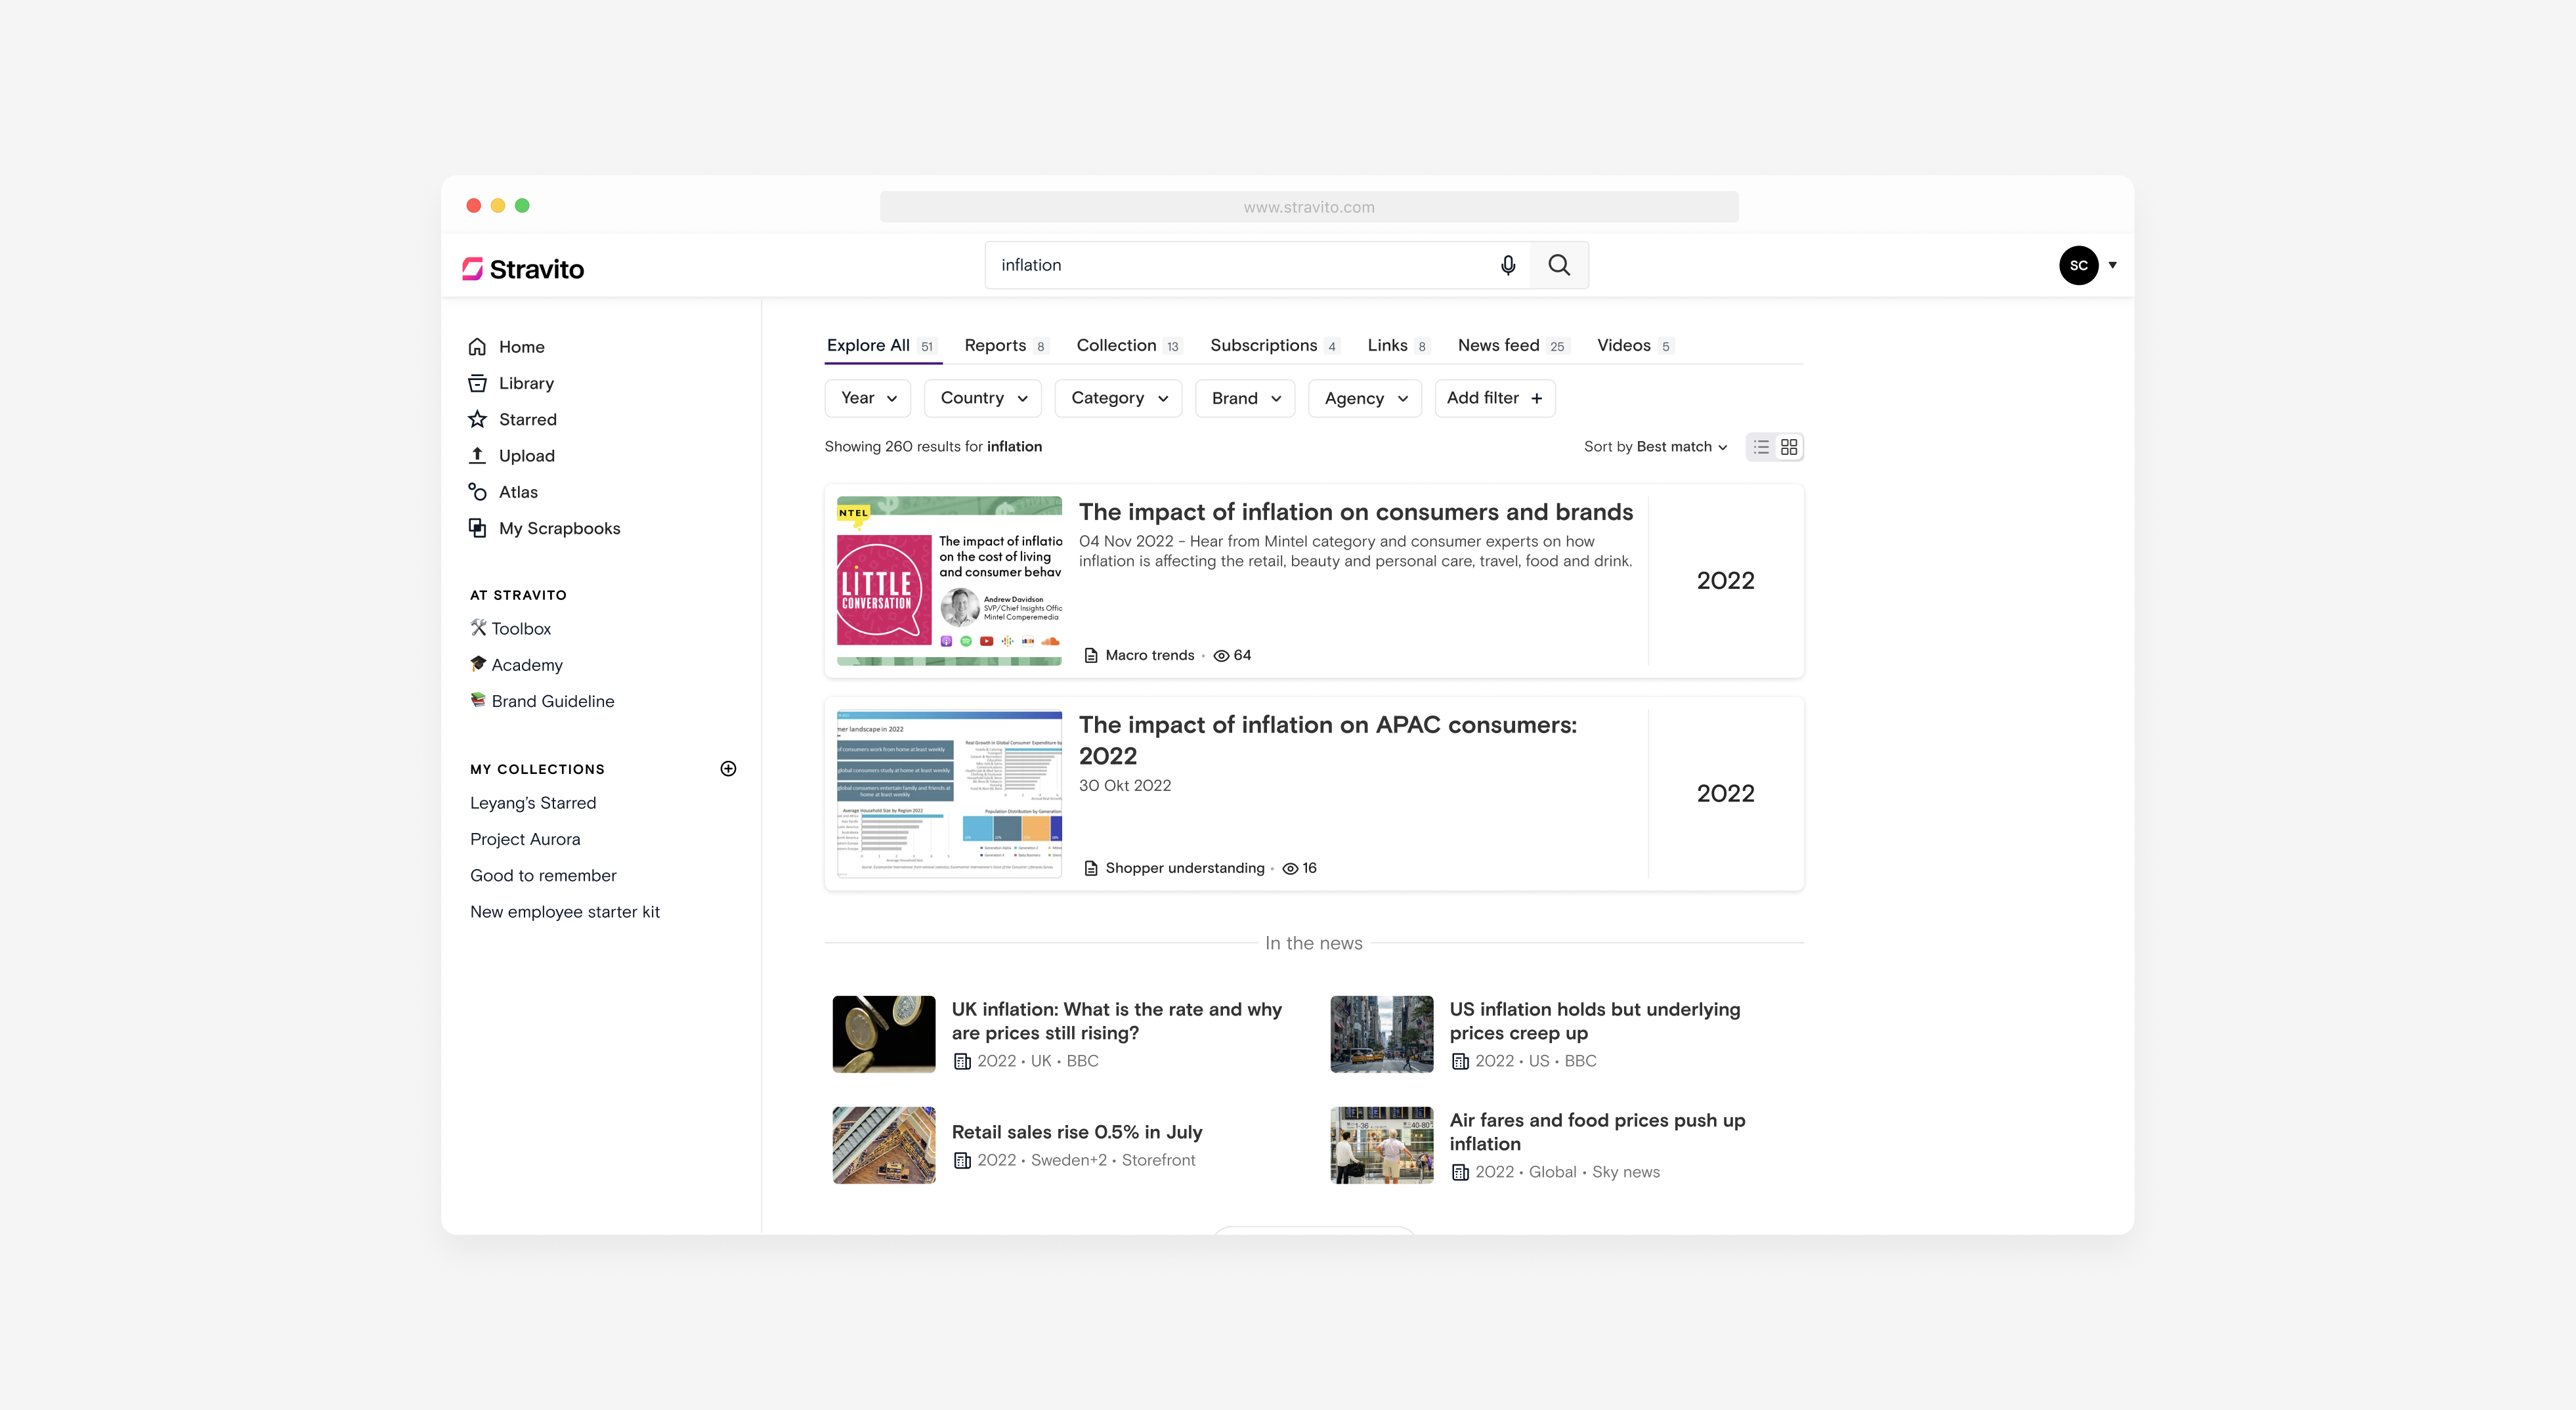2576x1410 pixels.
Task: Open the Country filter dropdown
Action: [983, 398]
